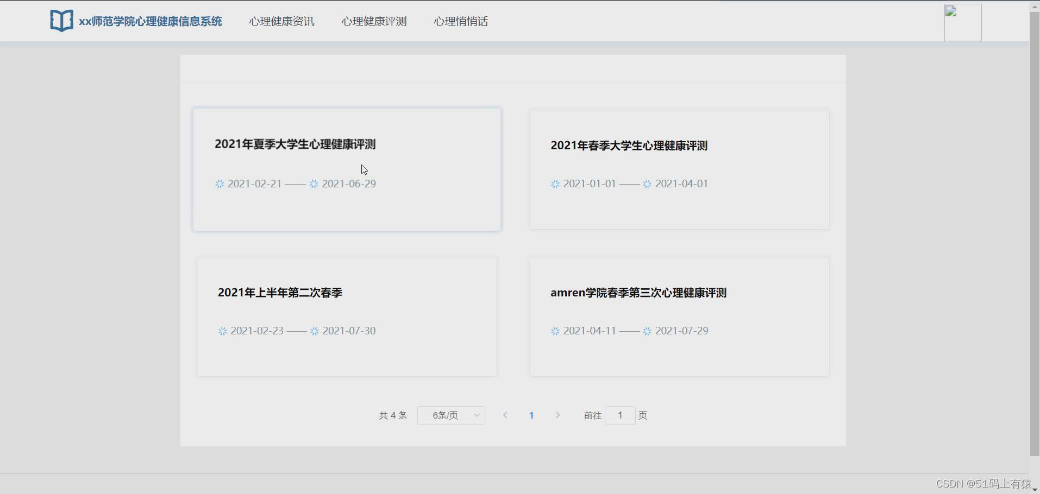Open the 2021年夏季大学生心理健康评测 card
The image size is (1040, 494).
pyautogui.click(x=346, y=169)
